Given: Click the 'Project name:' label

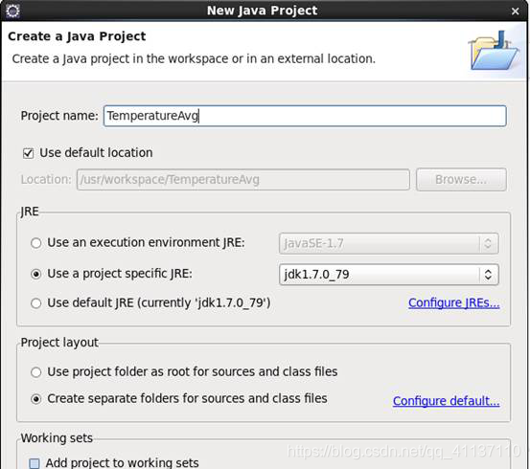Looking at the screenshot, I should click(x=59, y=116).
